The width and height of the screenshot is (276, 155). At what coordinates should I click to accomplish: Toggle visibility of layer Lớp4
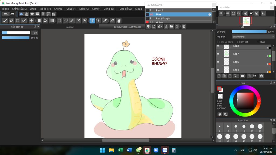(x=218, y=70)
